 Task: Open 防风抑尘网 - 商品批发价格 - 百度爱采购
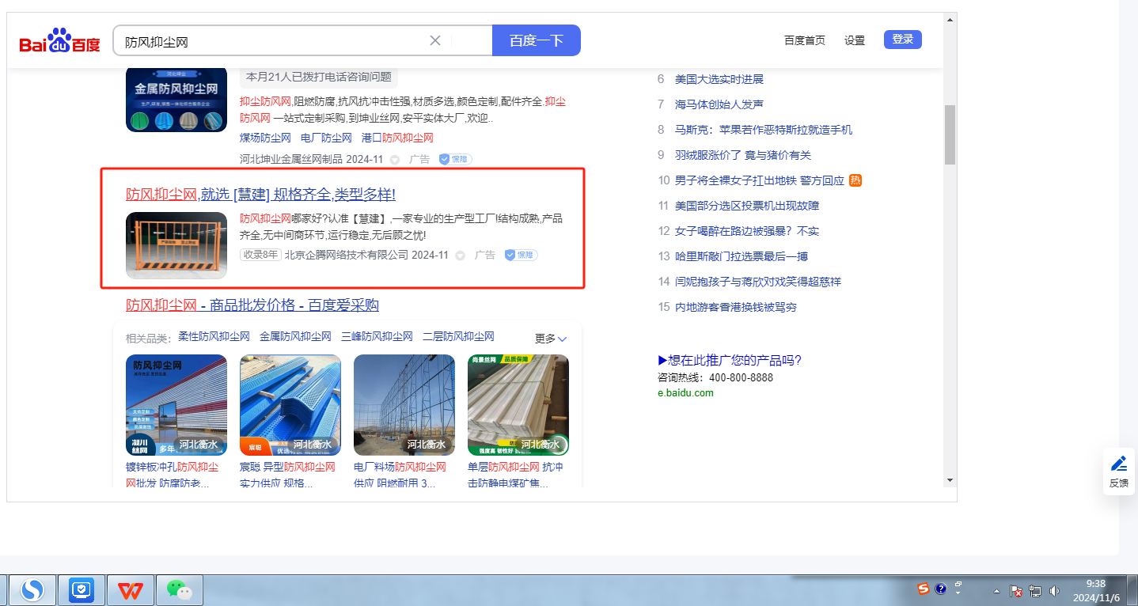coord(252,305)
